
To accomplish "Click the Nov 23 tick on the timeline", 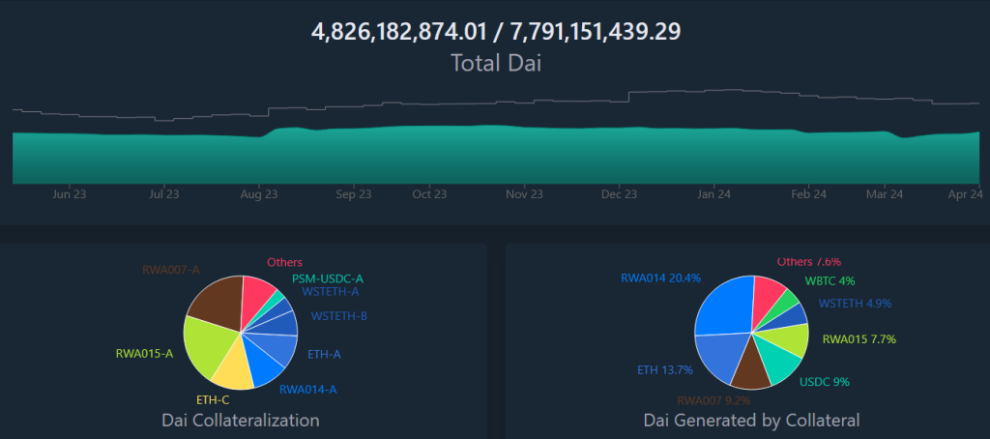I will pyautogui.click(x=524, y=194).
